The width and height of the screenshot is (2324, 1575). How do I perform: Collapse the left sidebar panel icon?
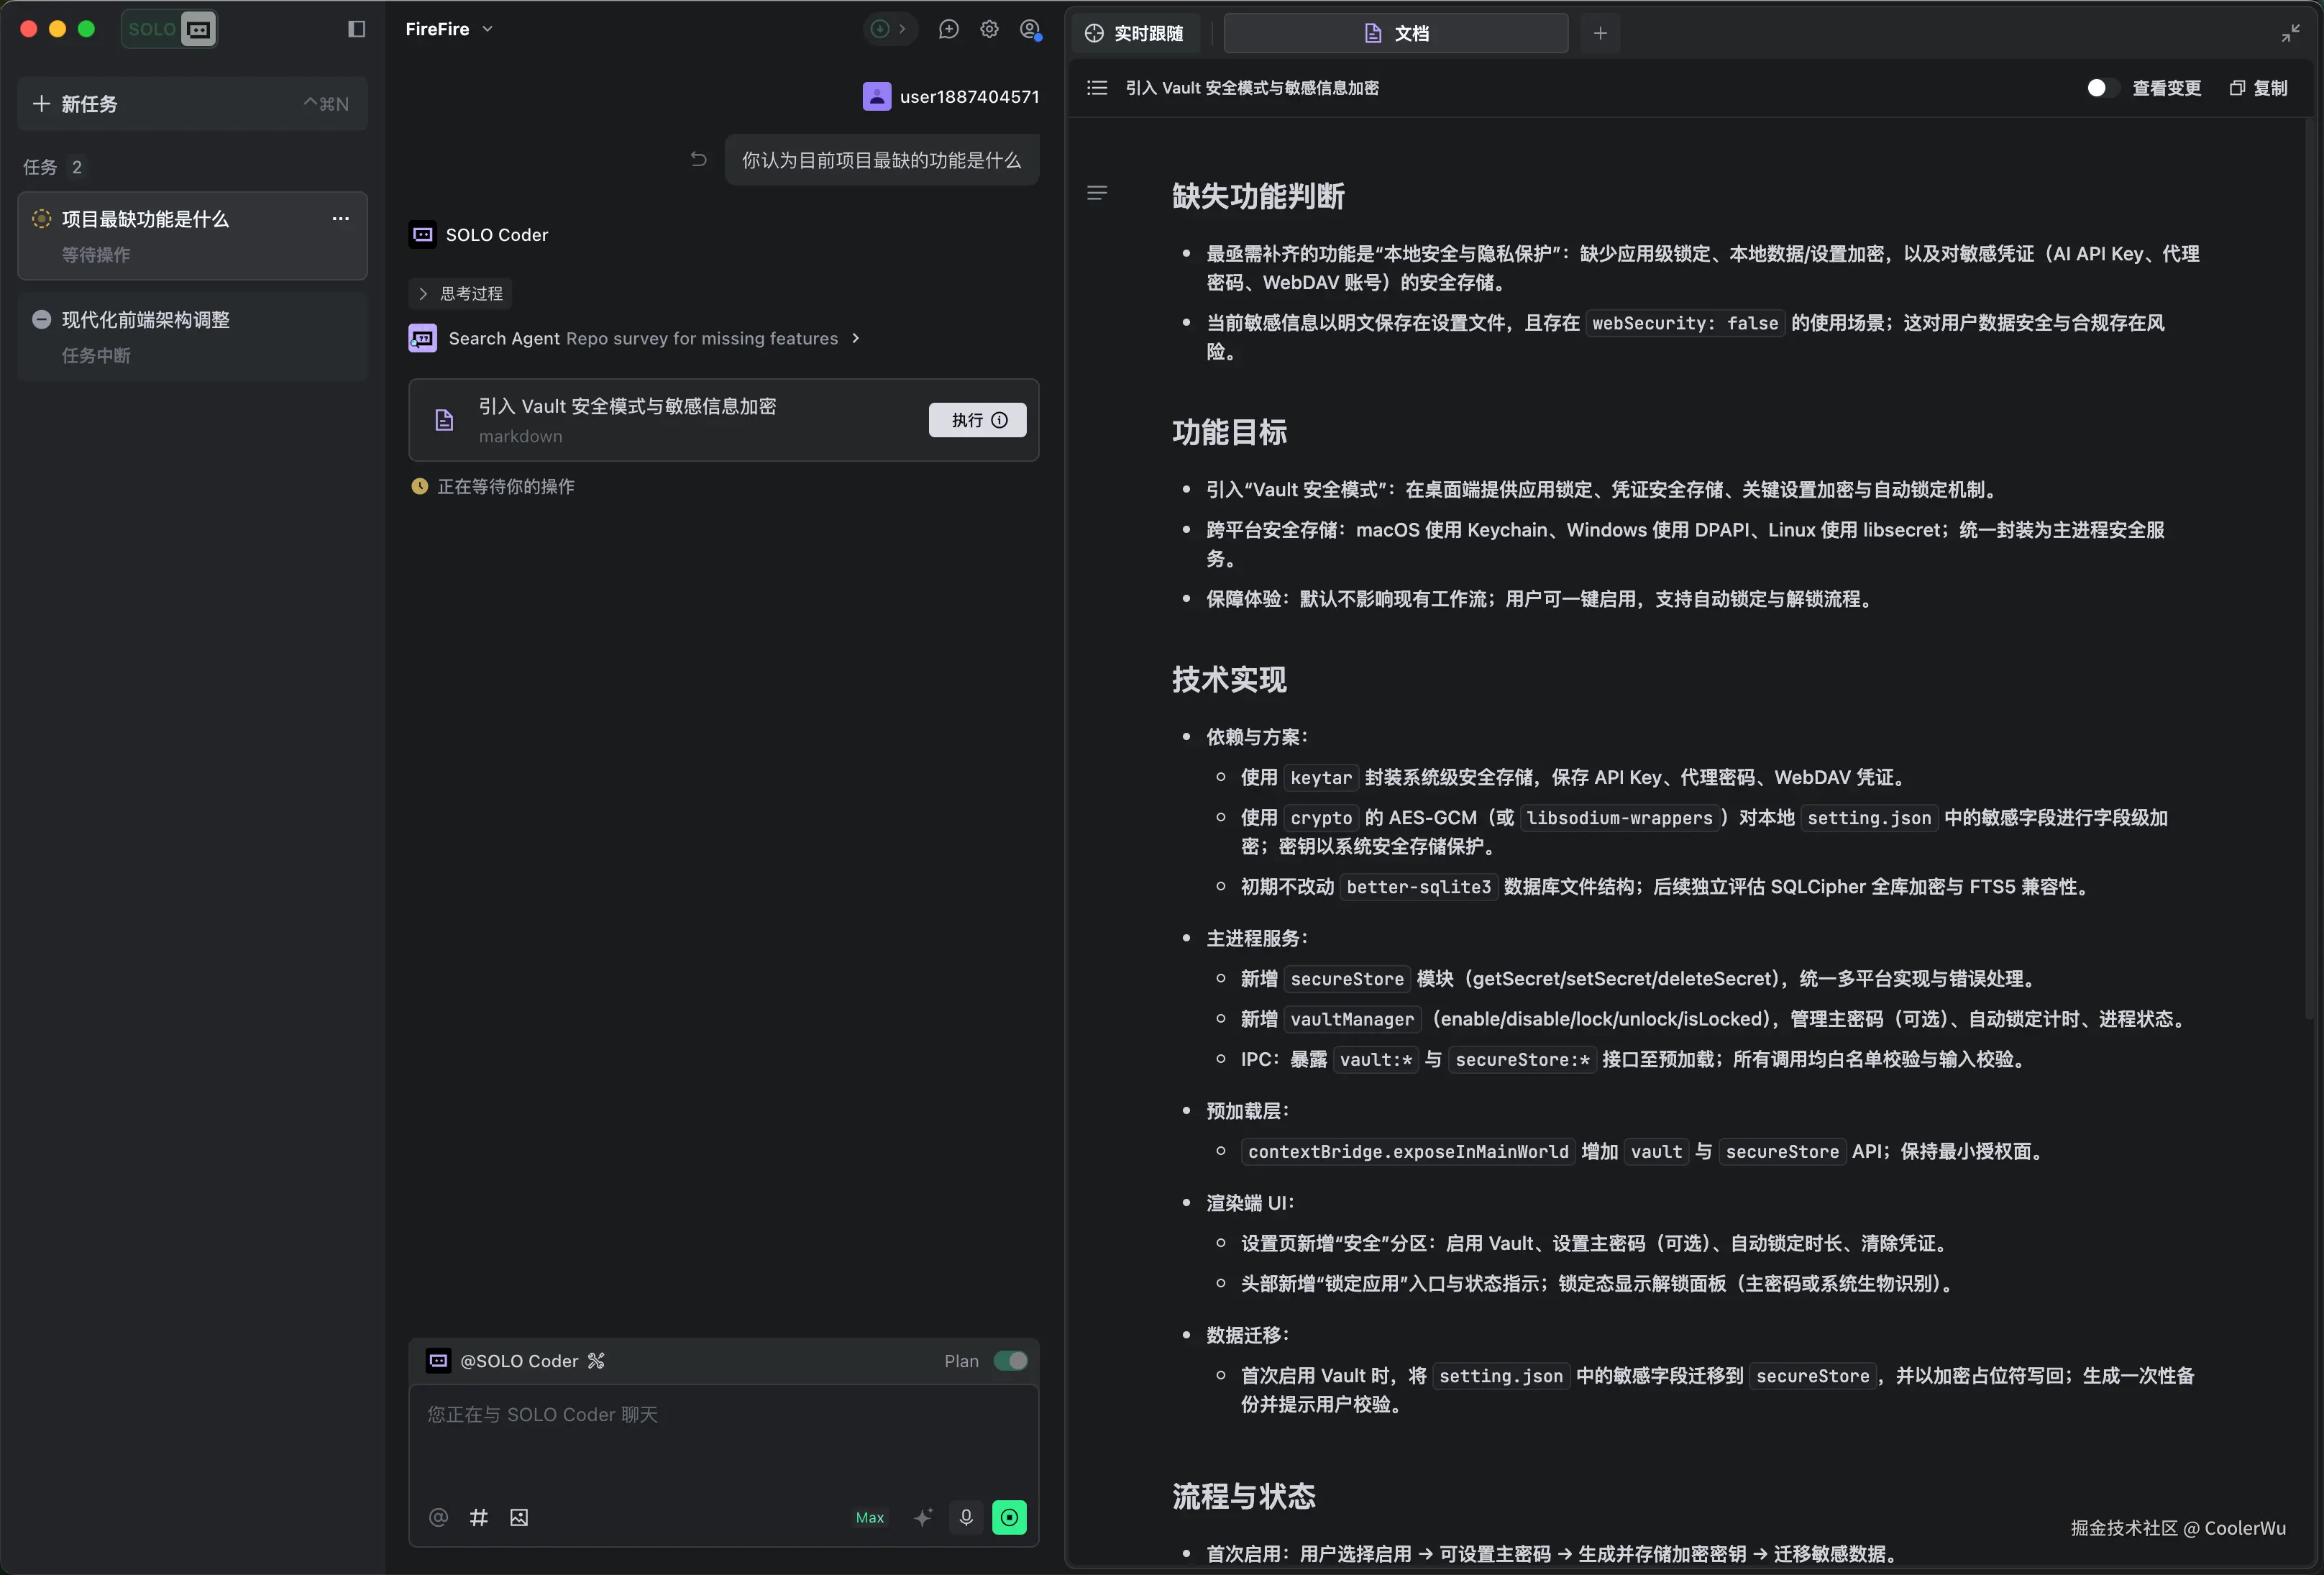[356, 29]
